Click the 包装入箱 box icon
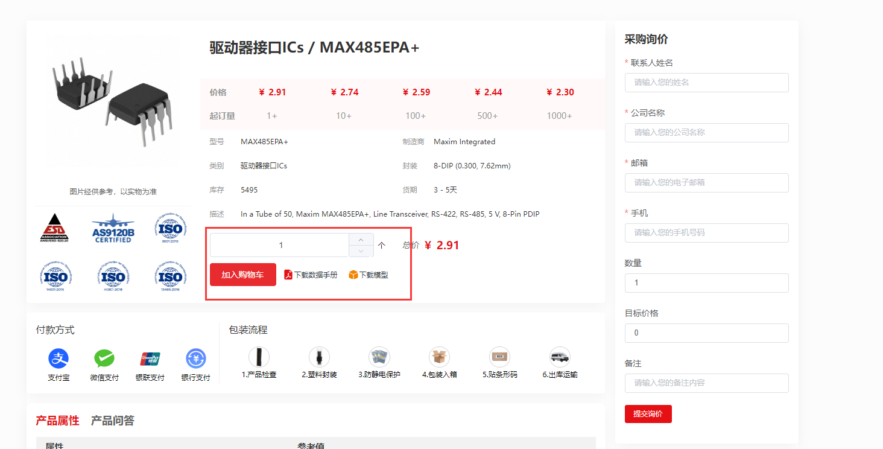This screenshot has height=449, width=883. click(440, 357)
